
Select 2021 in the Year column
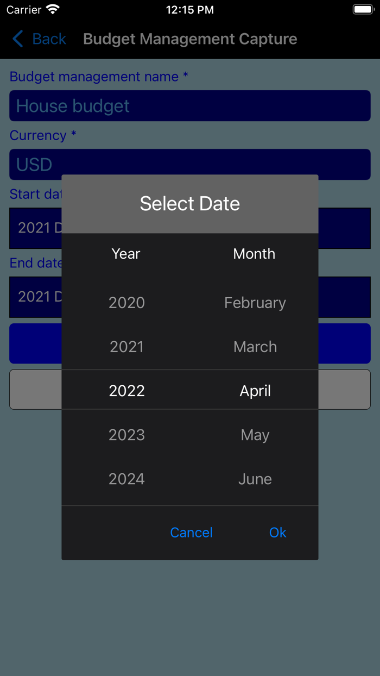(x=126, y=346)
